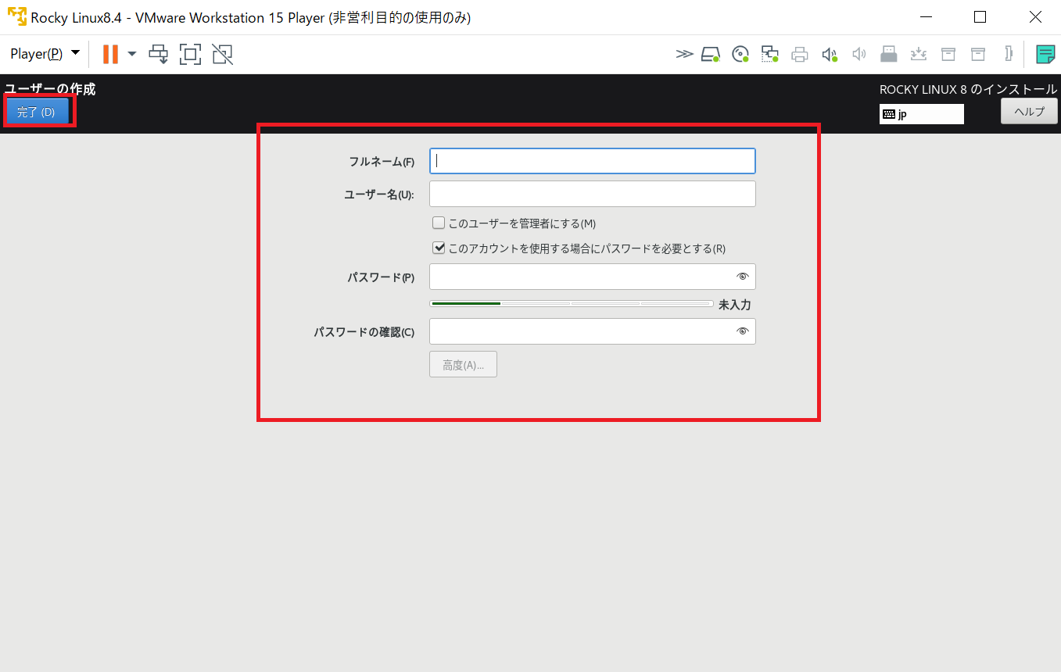The height and width of the screenshot is (672, 1061).
Task: Maximize the VMware Player window
Action: click(x=980, y=16)
